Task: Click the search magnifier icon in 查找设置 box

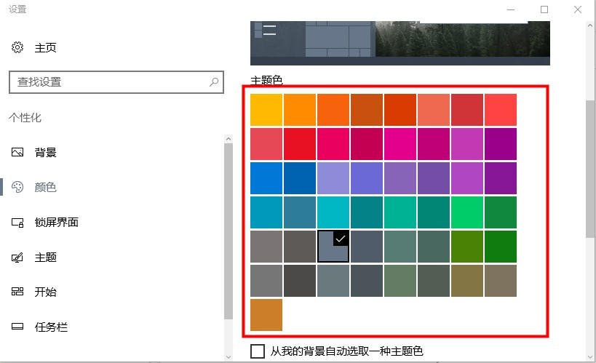Action: click(214, 81)
